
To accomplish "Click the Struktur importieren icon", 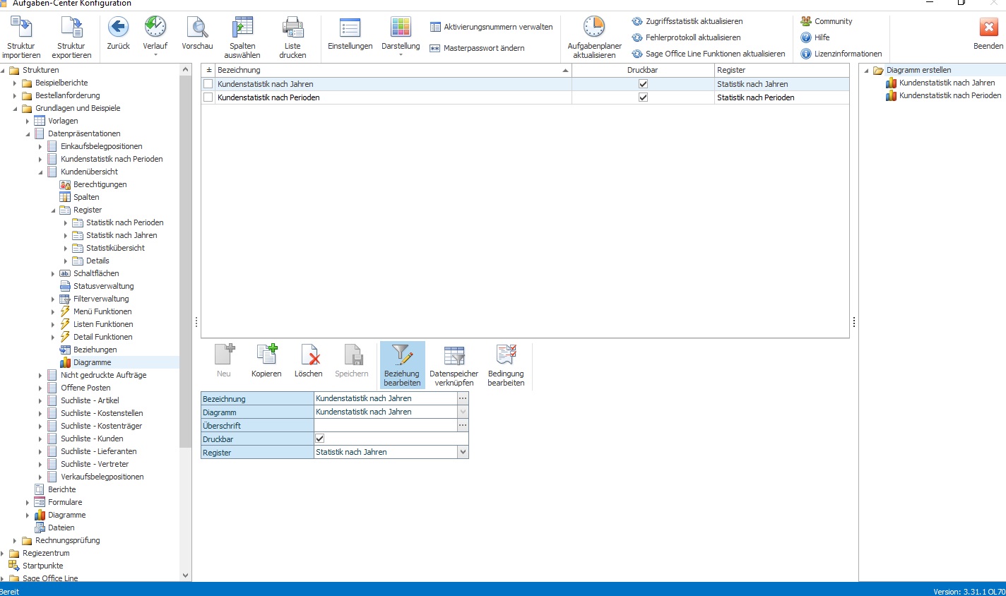I will 21,28.
